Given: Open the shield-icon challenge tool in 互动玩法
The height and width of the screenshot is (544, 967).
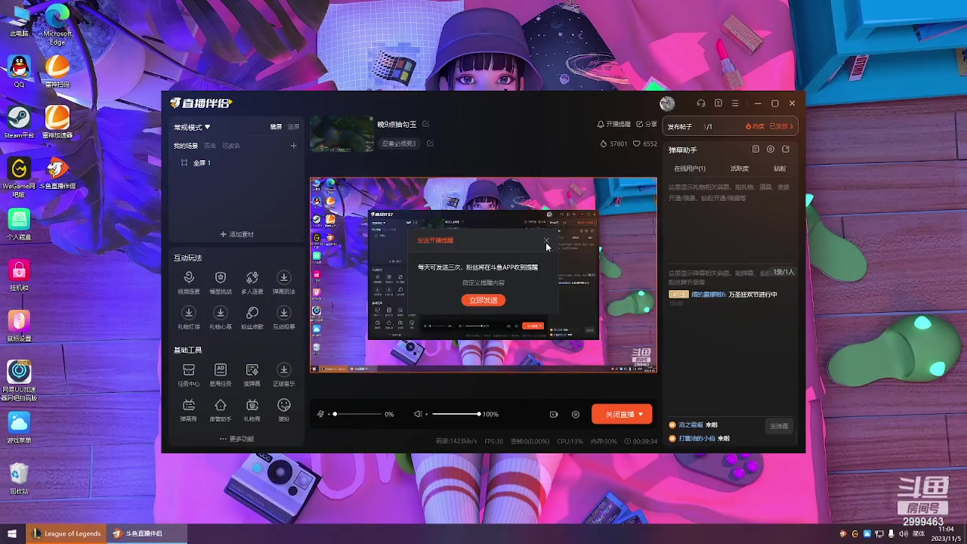Looking at the screenshot, I should 221,282.
